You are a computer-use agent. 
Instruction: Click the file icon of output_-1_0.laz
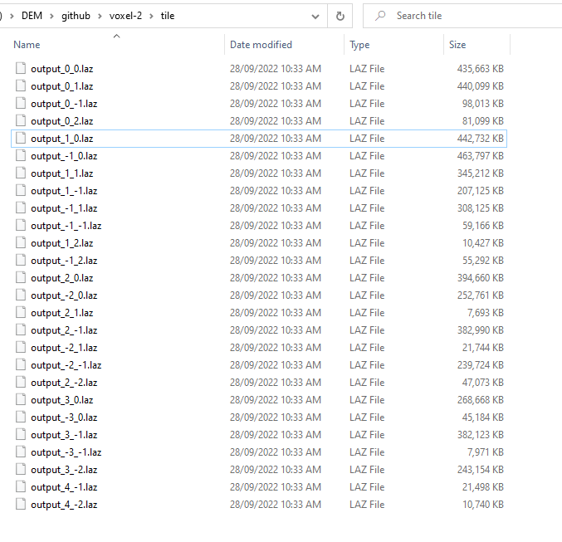pos(21,155)
